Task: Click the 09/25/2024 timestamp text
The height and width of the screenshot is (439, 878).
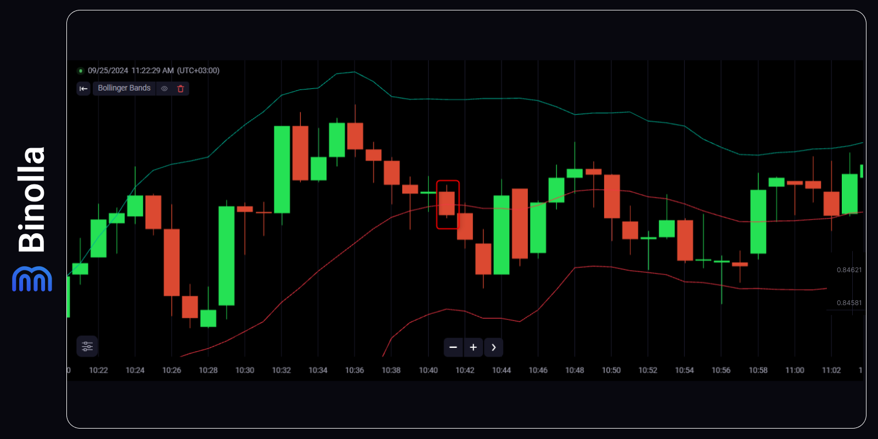Action: [108, 71]
